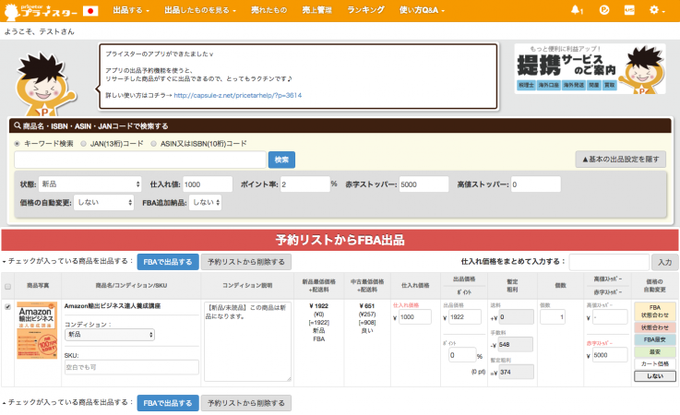Open the notification bell icon
The height and width of the screenshot is (415, 680).
coord(577,10)
